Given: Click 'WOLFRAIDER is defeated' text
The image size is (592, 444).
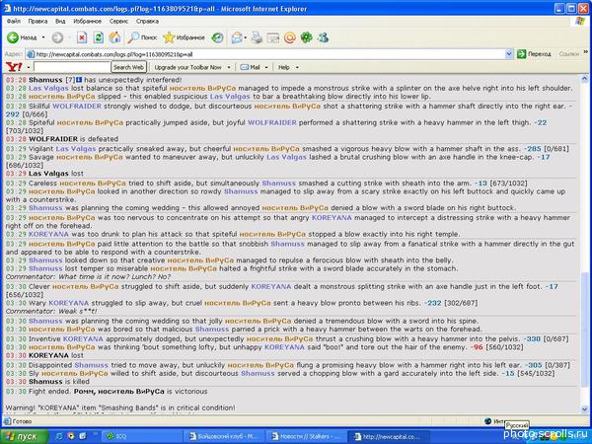Looking at the screenshot, I should (74, 139).
